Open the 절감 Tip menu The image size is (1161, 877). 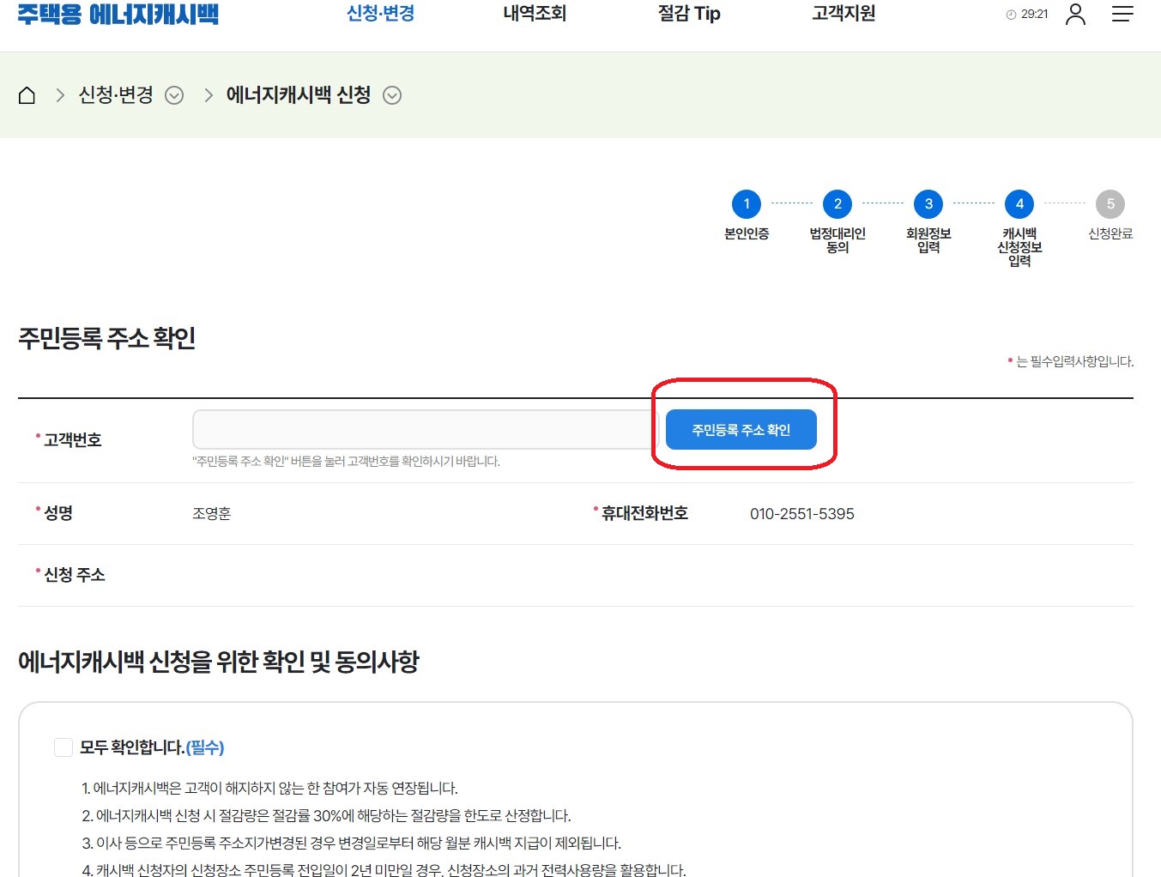(688, 13)
